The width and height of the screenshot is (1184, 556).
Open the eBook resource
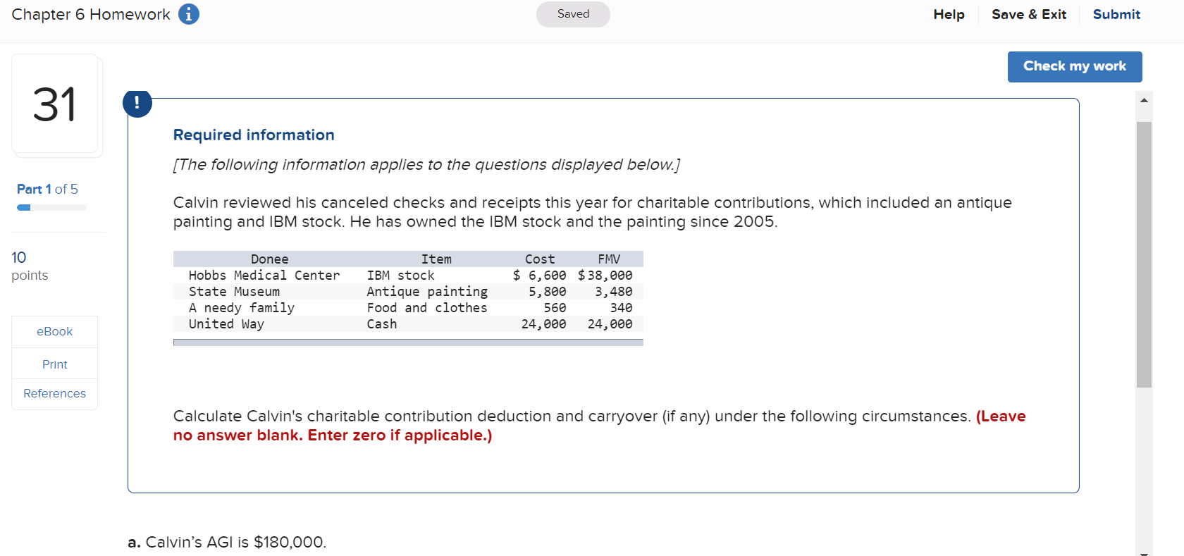point(54,331)
